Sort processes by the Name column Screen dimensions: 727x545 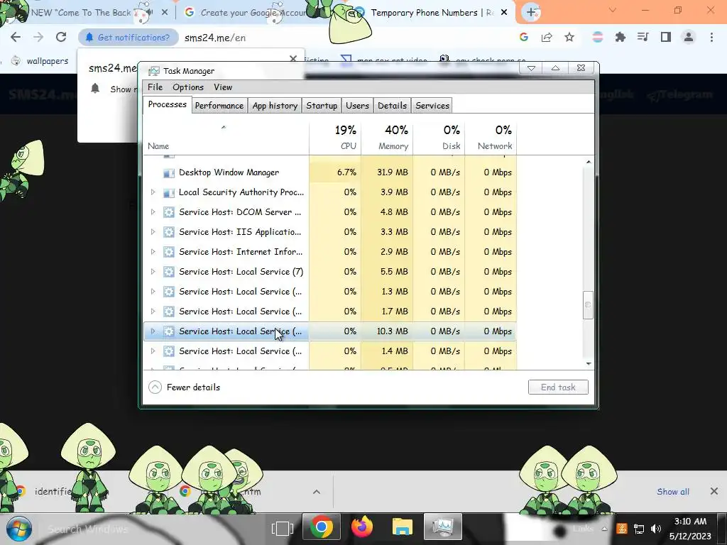point(226,138)
